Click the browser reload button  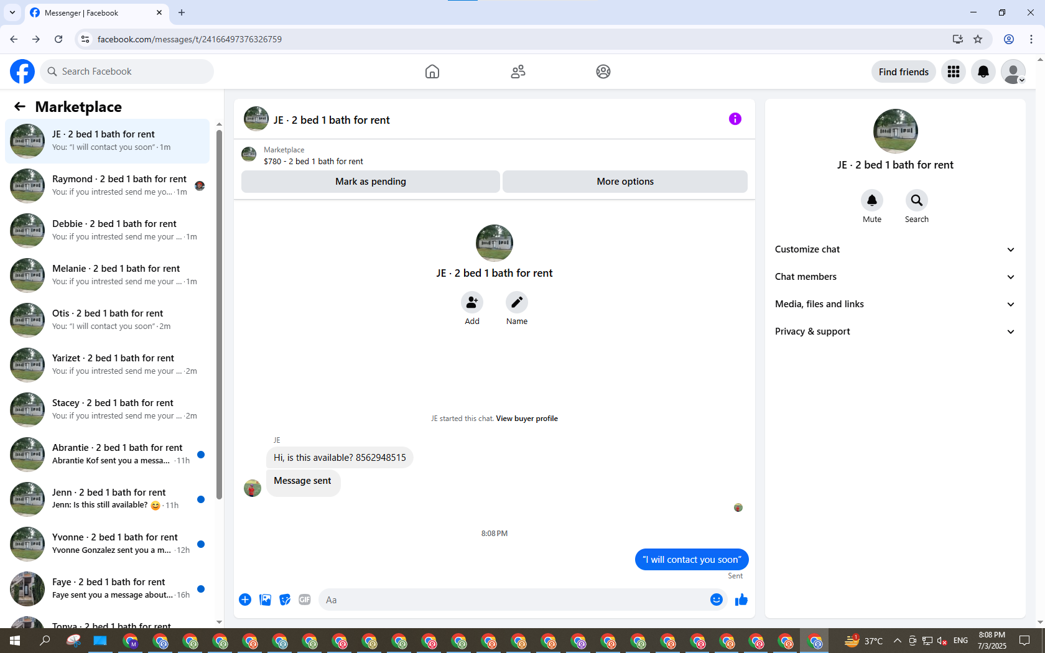click(x=58, y=39)
